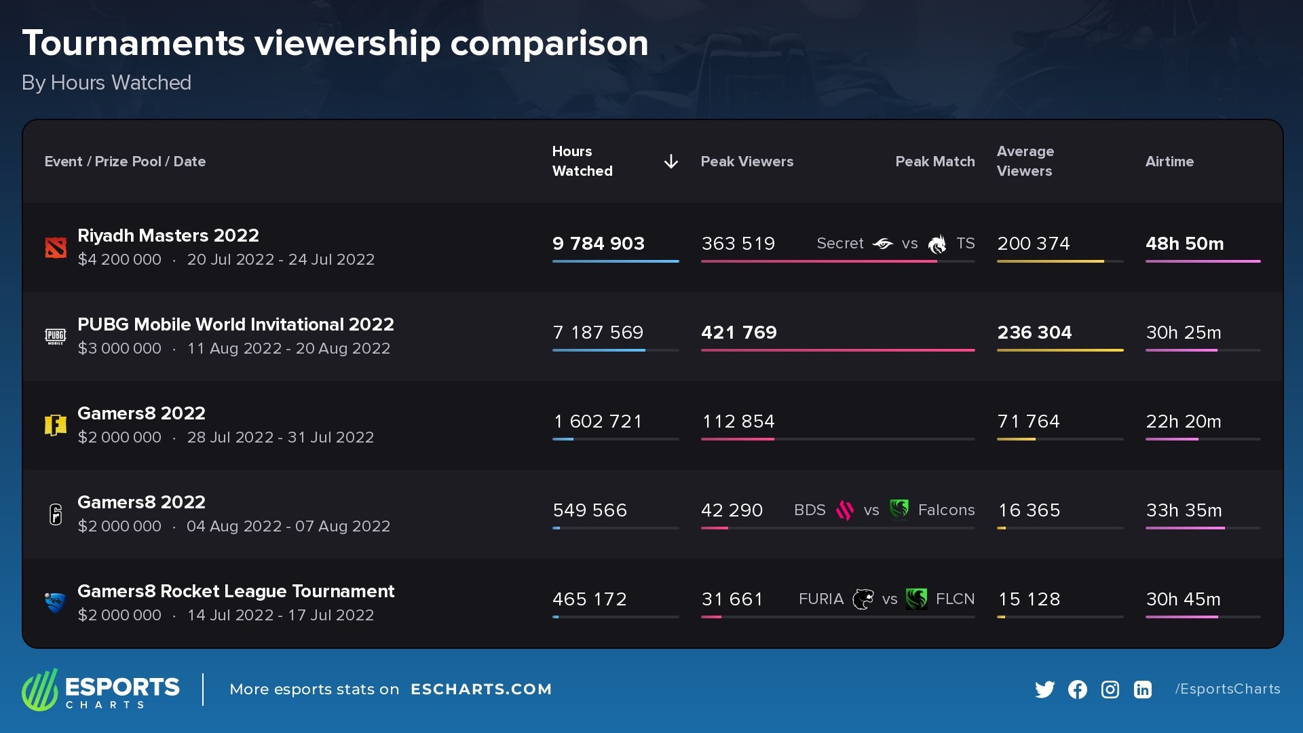This screenshot has height=733, width=1303.
Task: Click the Dota 2 game icon beside Riyadh Masters
Action: 56,248
